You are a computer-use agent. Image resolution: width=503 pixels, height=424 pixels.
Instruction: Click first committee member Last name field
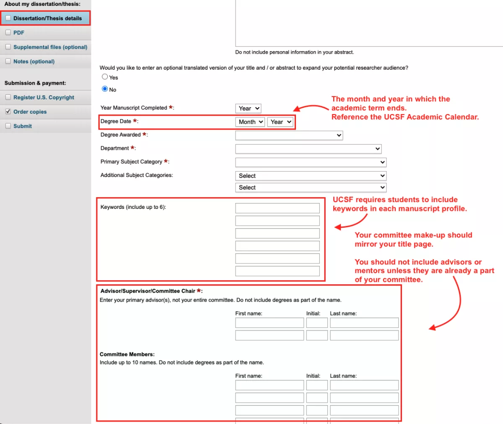click(x=364, y=385)
